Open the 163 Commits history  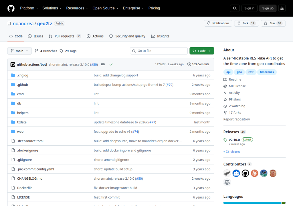(x=198, y=64)
